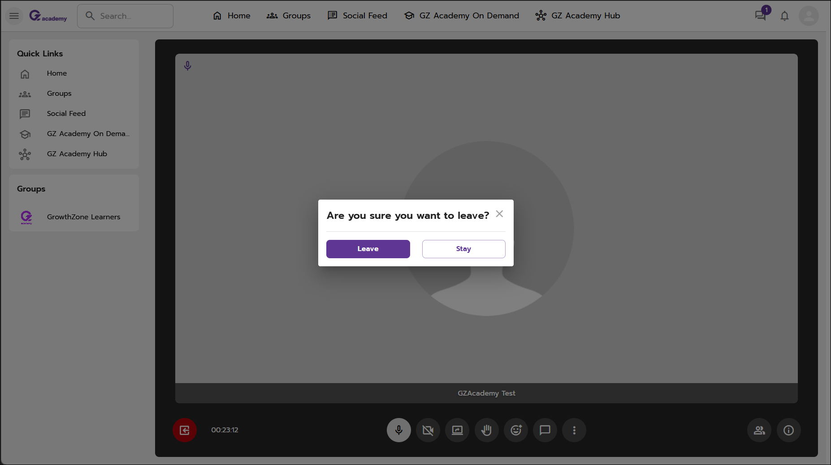Click the GZ academy logo

tap(48, 16)
